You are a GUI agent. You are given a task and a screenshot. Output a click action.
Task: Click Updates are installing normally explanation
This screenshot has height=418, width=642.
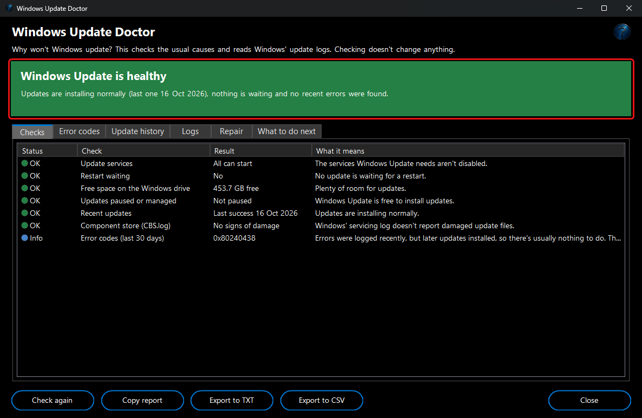(367, 213)
